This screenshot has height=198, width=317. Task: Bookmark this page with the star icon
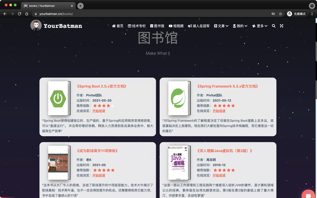click(x=280, y=14)
